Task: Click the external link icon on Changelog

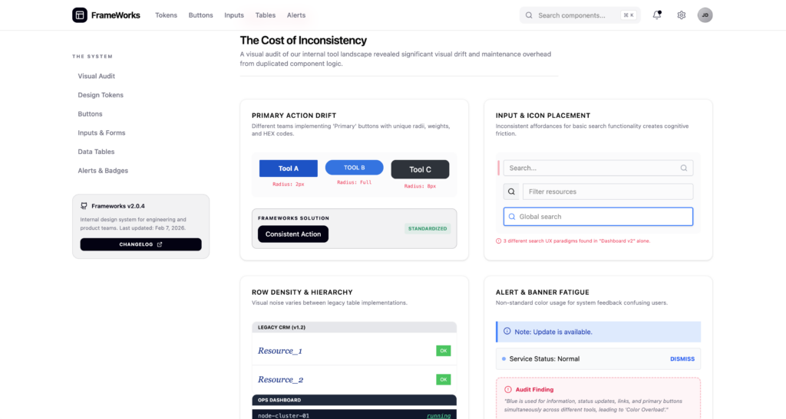Action: (x=160, y=244)
